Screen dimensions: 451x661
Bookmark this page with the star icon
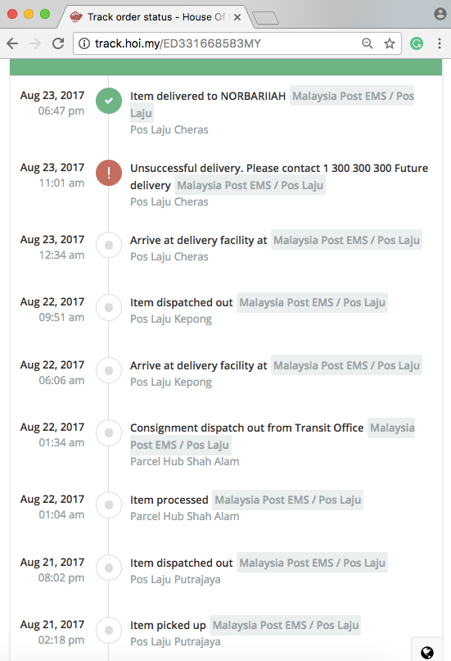click(x=390, y=43)
